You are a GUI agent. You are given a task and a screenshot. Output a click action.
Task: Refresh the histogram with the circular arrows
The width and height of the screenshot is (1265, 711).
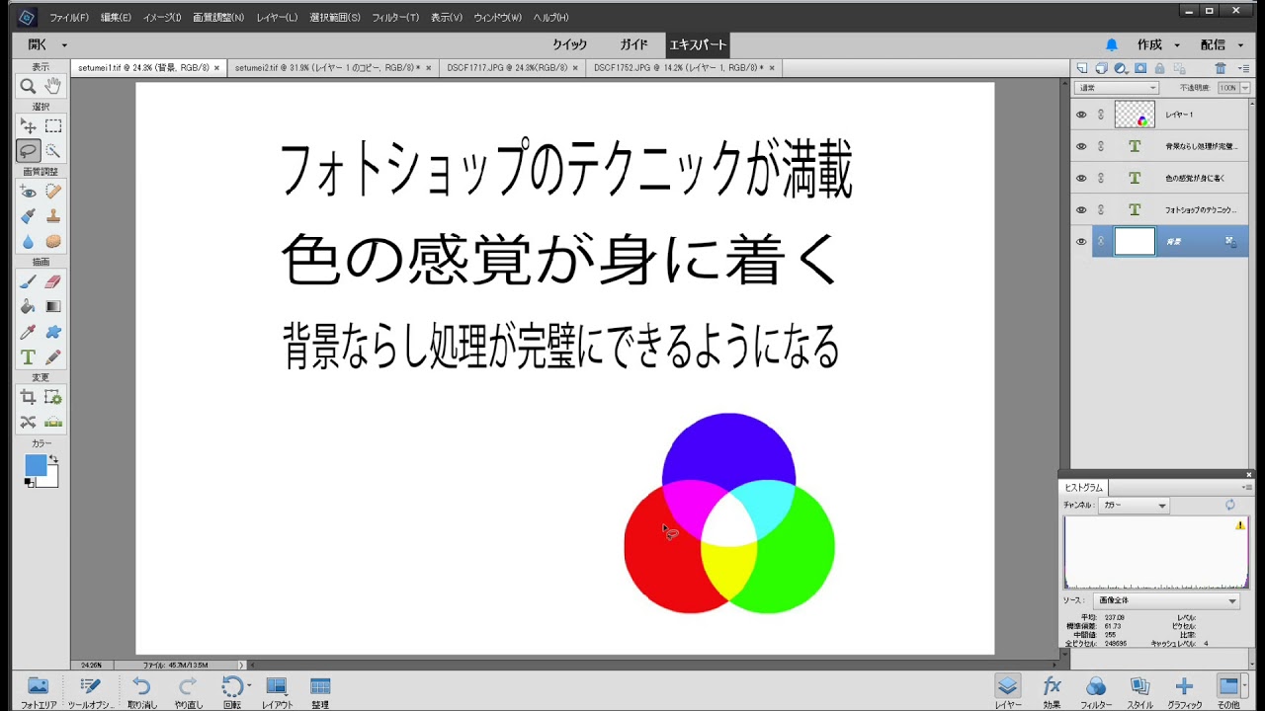(x=1230, y=505)
